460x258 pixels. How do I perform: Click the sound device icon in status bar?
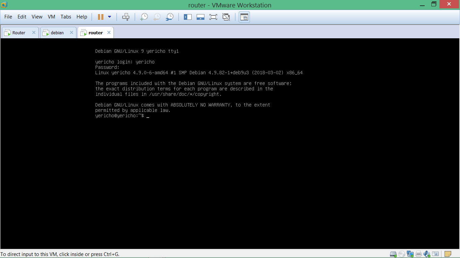427,254
